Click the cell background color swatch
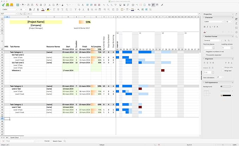This screenshot has width=239, height=146. coord(227,87)
